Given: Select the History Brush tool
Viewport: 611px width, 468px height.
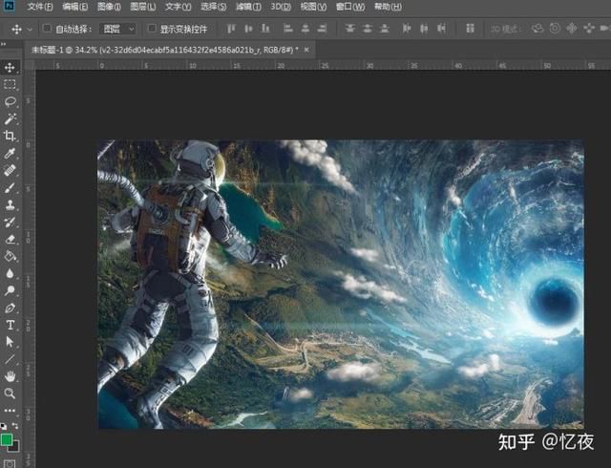Looking at the screenshot, I should coord(10,222).
